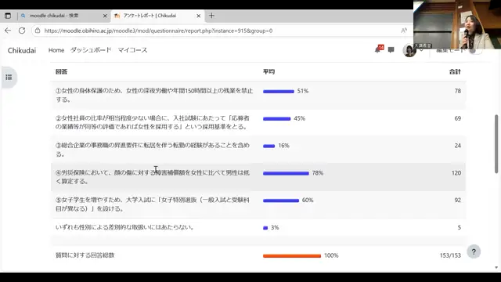This screenshot has height=282, width=501.
Task: Toggle the read aloud icon in address bar
Action: point(404,31)
